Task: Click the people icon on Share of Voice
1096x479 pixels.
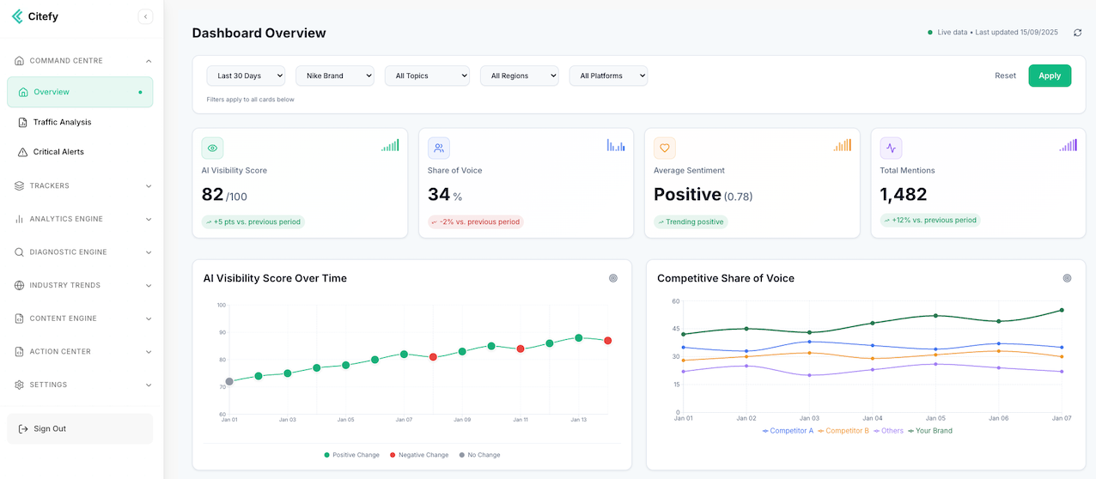Action: [439, 148]
